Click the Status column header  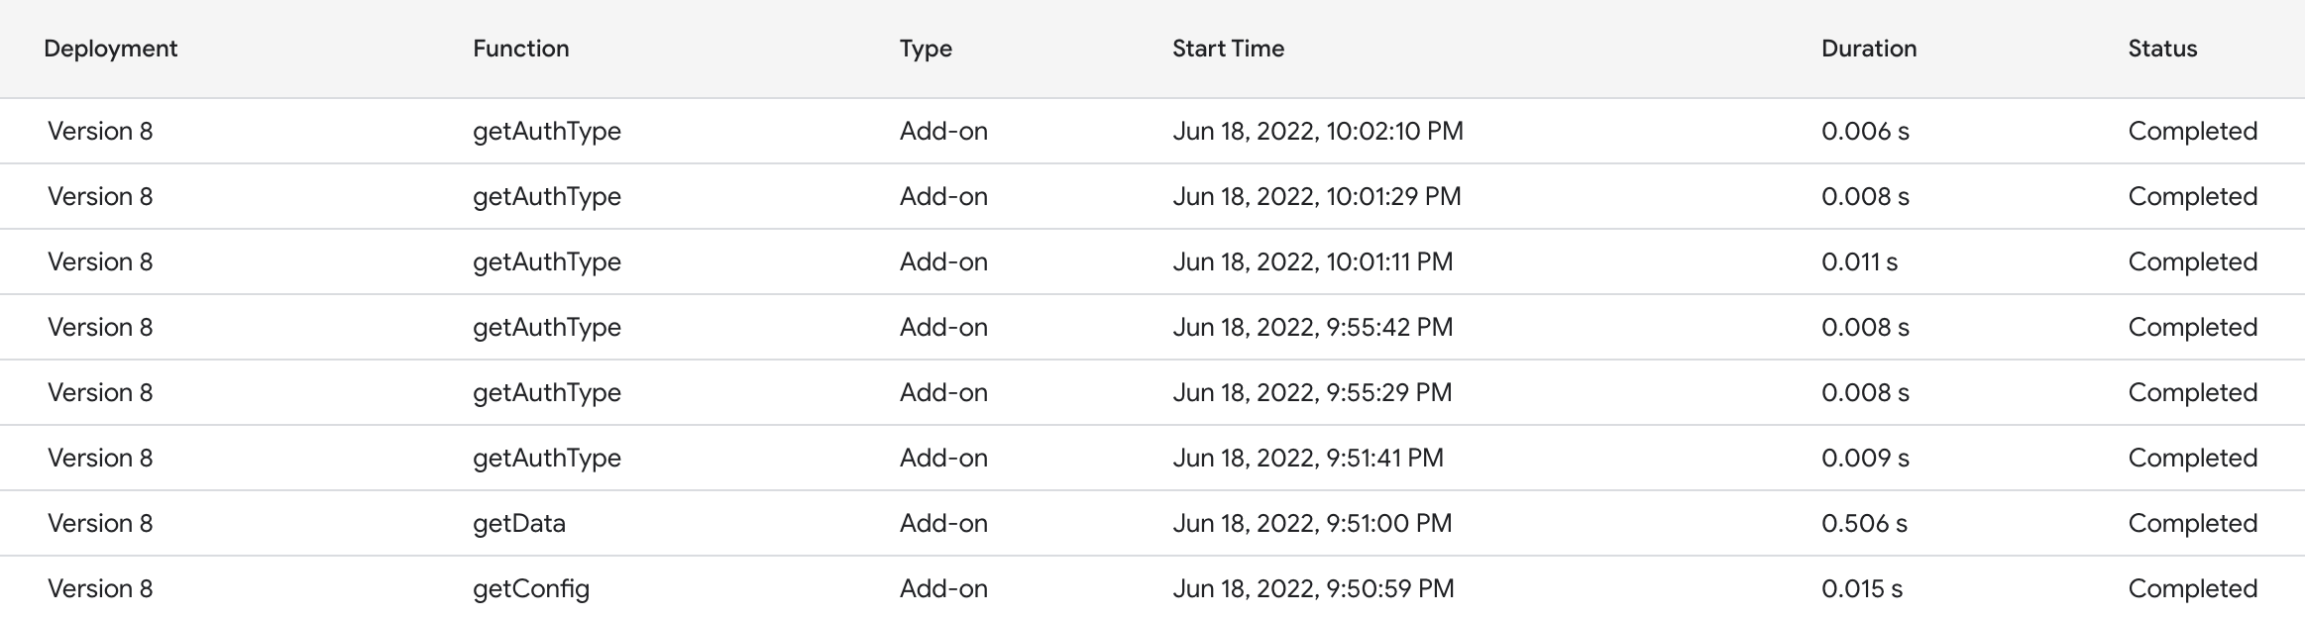[2162, 49]
